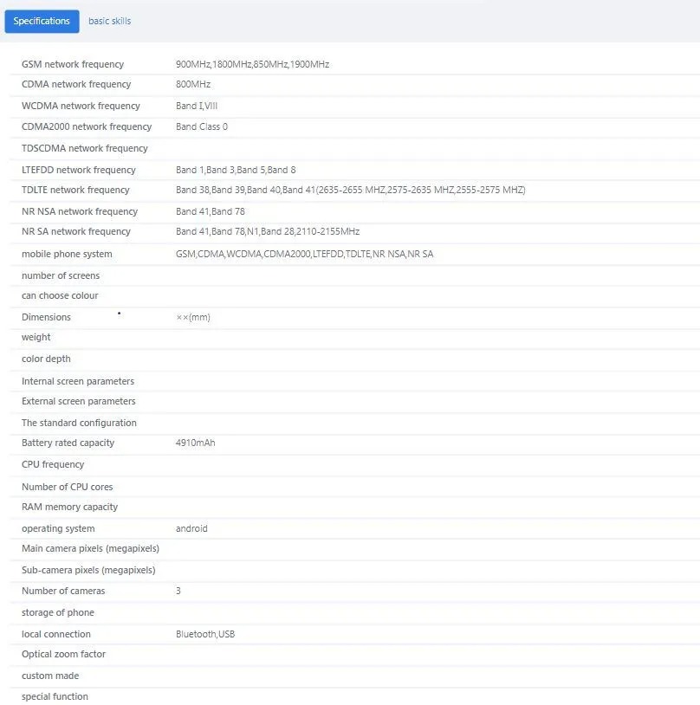Select the Bluetooth,USB local connection value

[x=205, y=634]
